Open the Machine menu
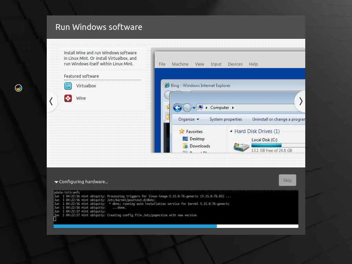The width and height of the screenshot is (352, 264). (x=180, y=64)
